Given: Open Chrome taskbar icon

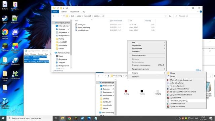Looking at the screenshot, I should [69, 118].
